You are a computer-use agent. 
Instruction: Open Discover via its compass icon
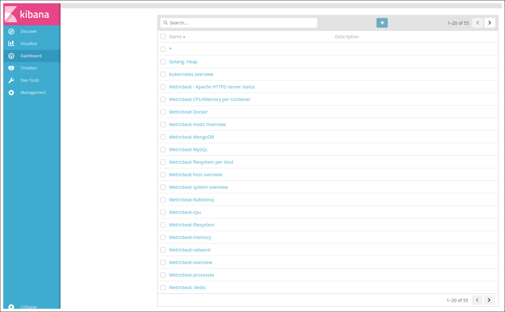(11, 31)
